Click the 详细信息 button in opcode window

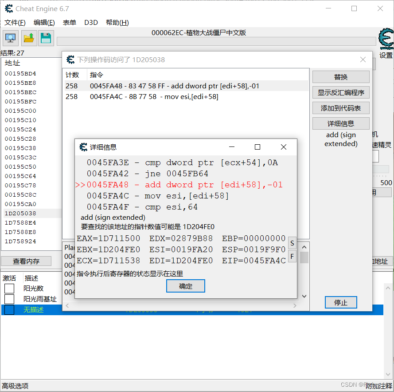[341, 123]
